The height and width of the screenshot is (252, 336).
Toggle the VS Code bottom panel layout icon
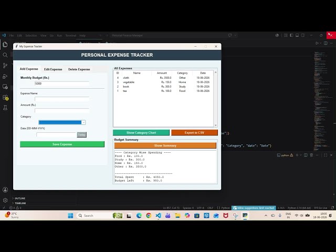tap(297, 35)
